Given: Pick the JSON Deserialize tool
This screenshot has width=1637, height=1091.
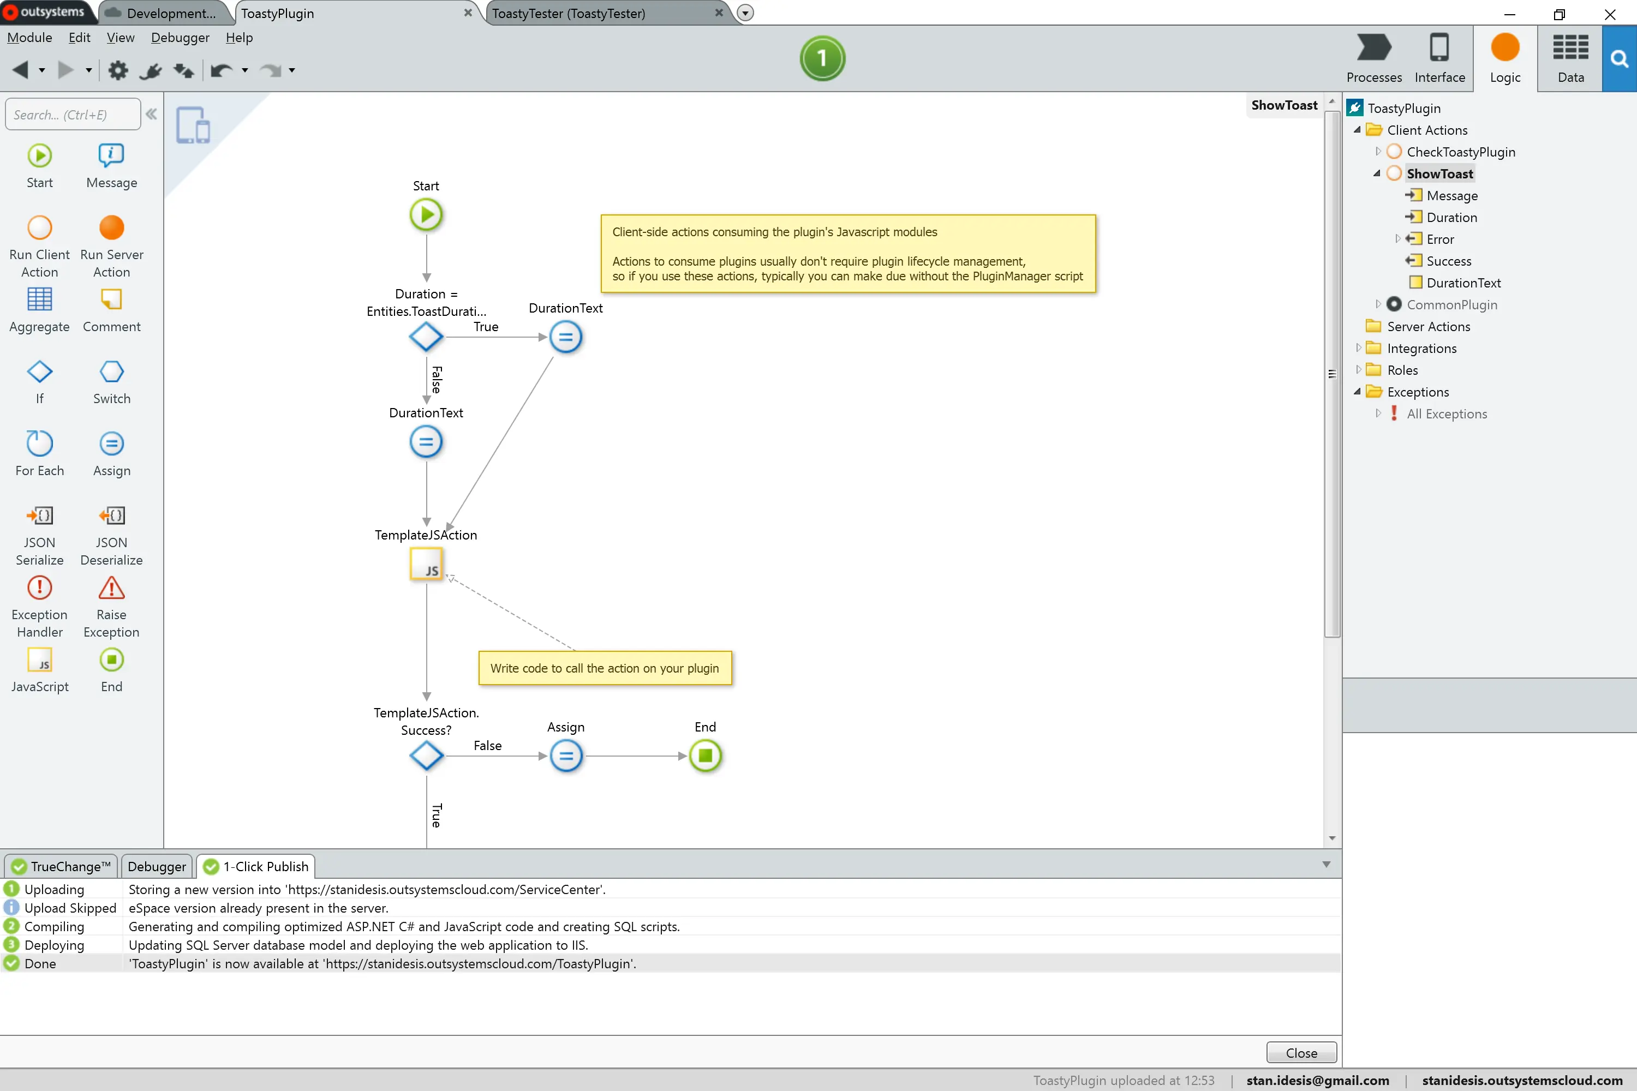Looking at the screenshot, I should [x=111, y=535].
